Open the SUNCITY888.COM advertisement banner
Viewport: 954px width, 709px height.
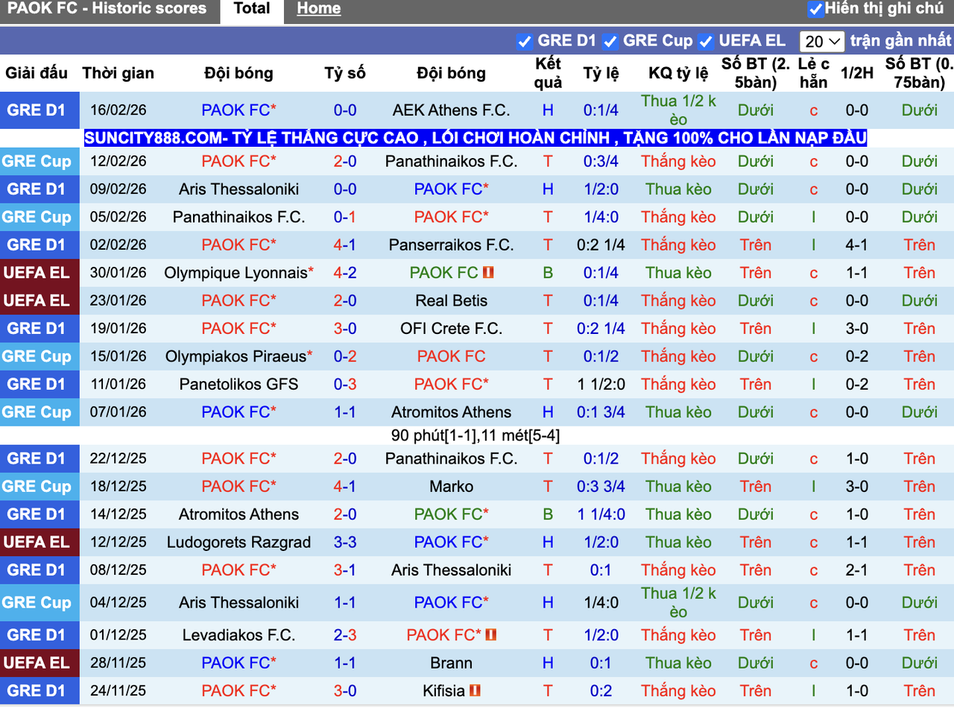pos(476,138)
